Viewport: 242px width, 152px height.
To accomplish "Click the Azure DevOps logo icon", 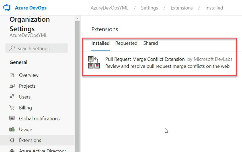I will pos(7,8).
